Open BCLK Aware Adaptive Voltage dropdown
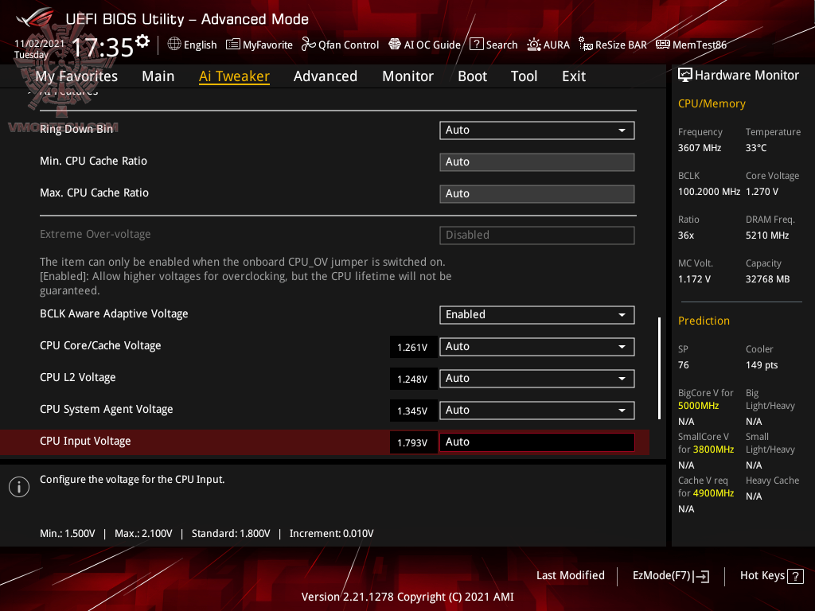815x611 pixels. pyautogui.click(x=537, y=315)
